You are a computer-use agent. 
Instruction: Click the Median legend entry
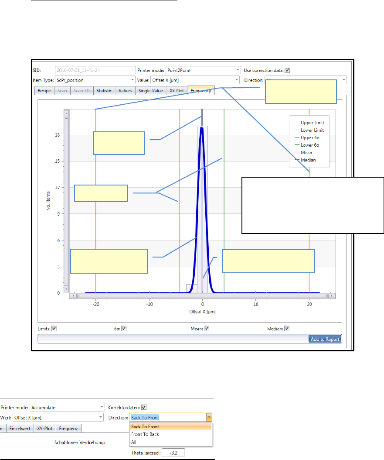(x=305, y=160)
